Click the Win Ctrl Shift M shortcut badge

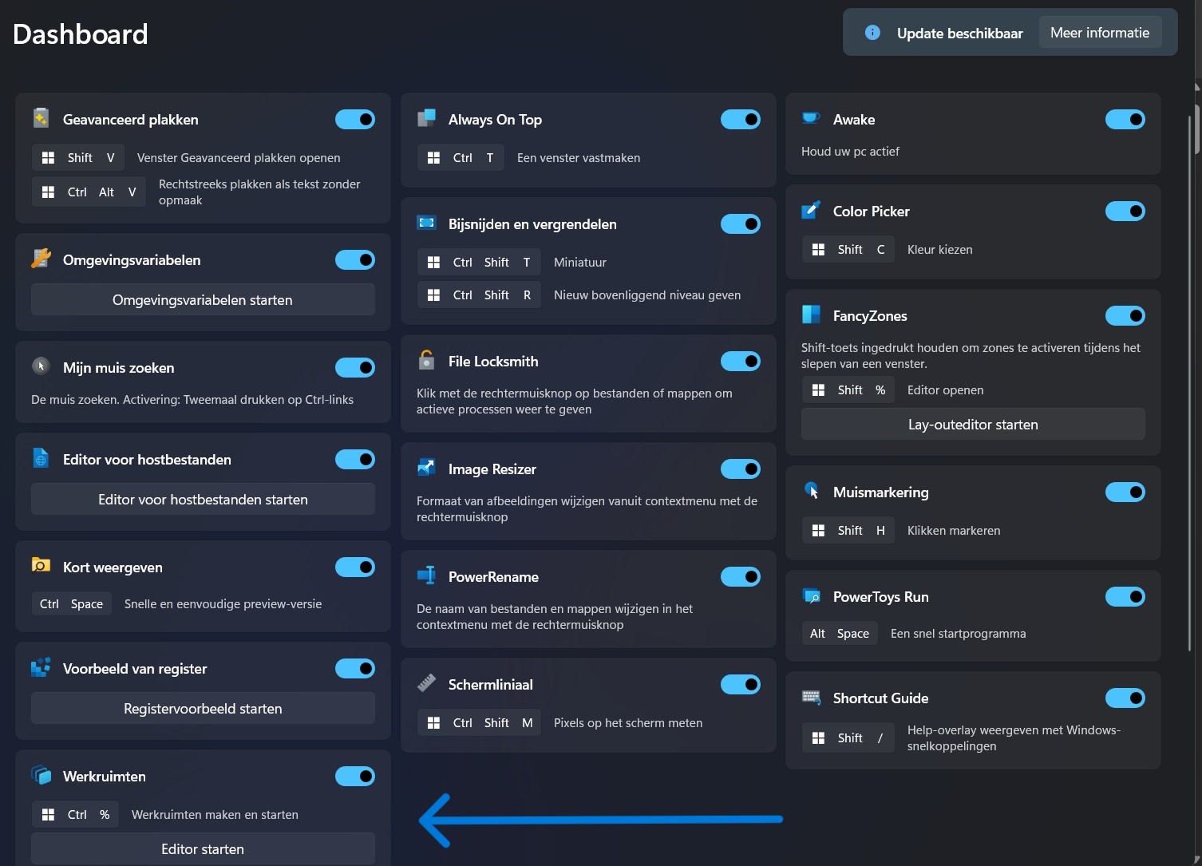[479, 722]
